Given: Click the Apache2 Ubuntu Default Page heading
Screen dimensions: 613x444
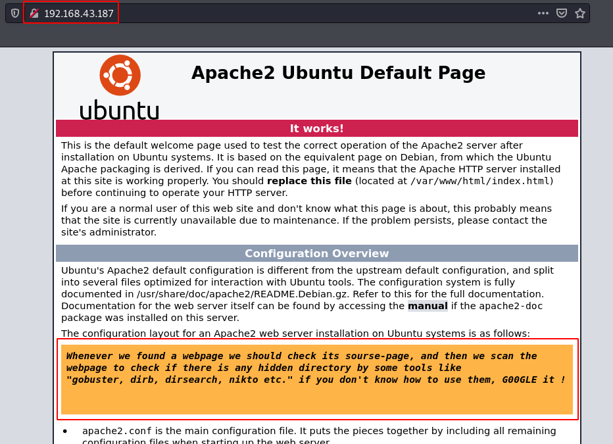Looking at the screenshot, I should (338, 73).
